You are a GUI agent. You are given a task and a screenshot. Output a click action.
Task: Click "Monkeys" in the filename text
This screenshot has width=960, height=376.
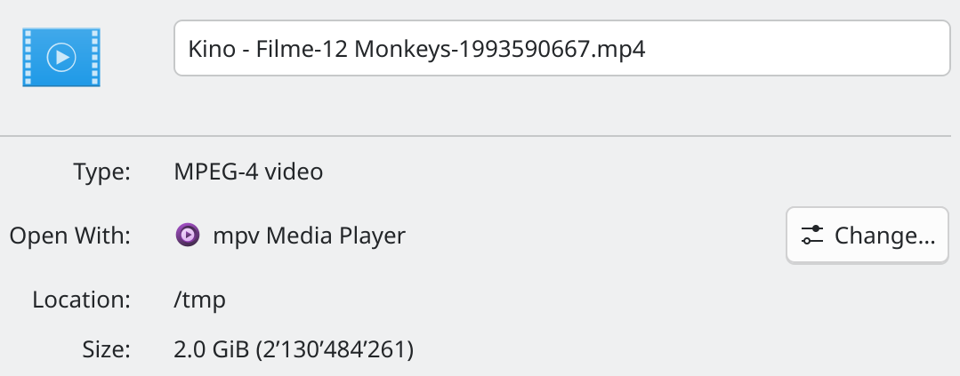397,49
